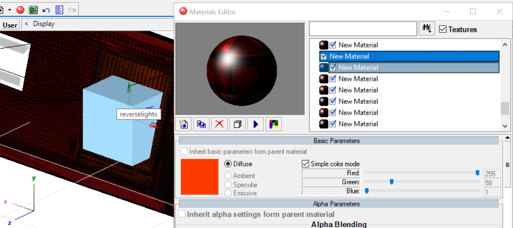Click the white cube icon below the preview
The image size is (513, 228).
click(238, 124)
